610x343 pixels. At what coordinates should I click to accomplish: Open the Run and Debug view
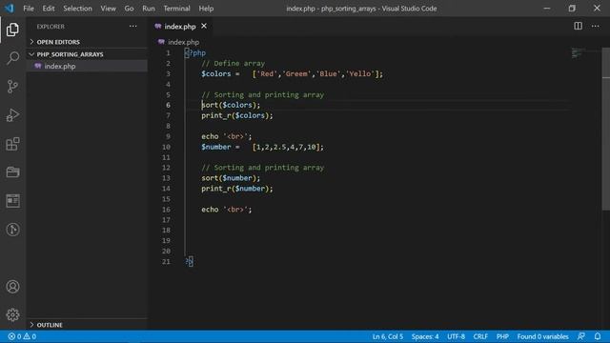[12, 115]
